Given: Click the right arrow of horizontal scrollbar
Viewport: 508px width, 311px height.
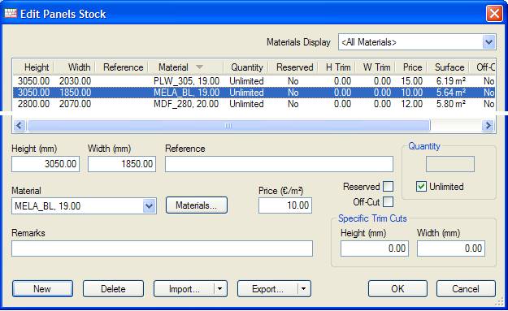Looking at the screenshot, I should (x=488, y=125).
